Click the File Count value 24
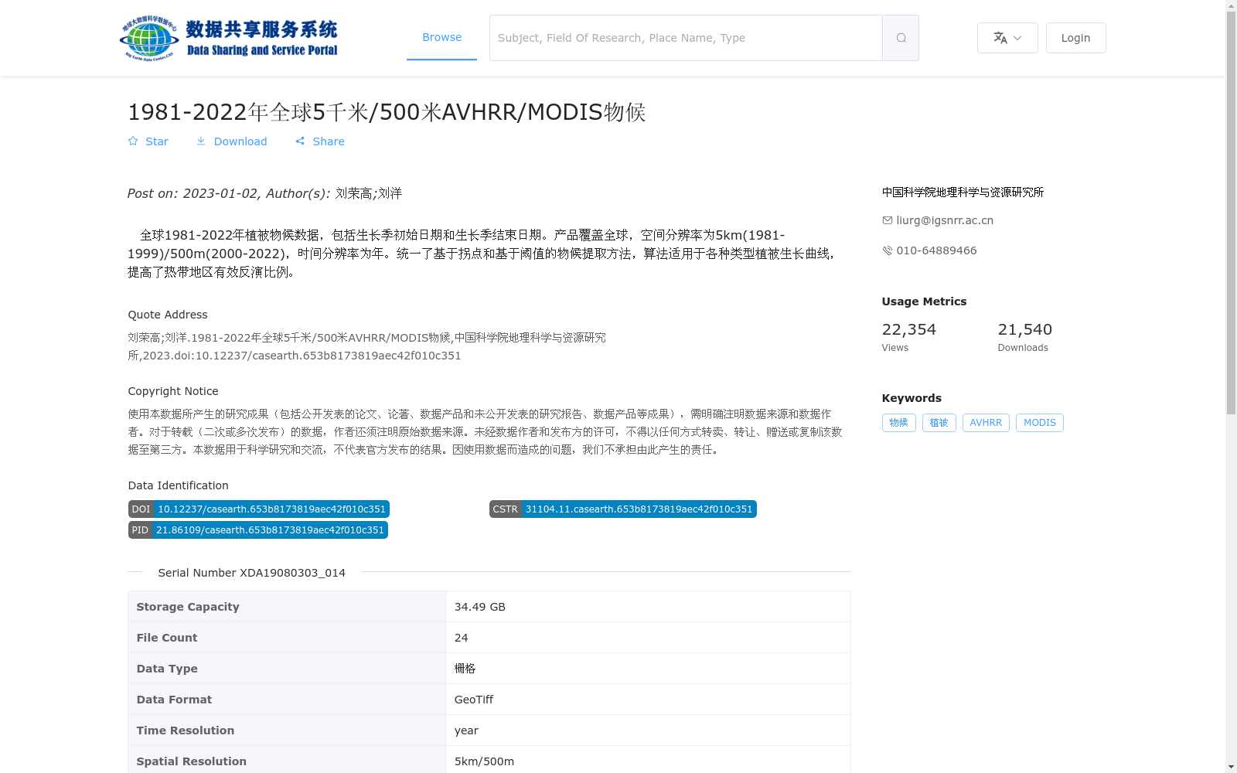This screenshot has width=1237, height=773. click(x=462, y=638)
